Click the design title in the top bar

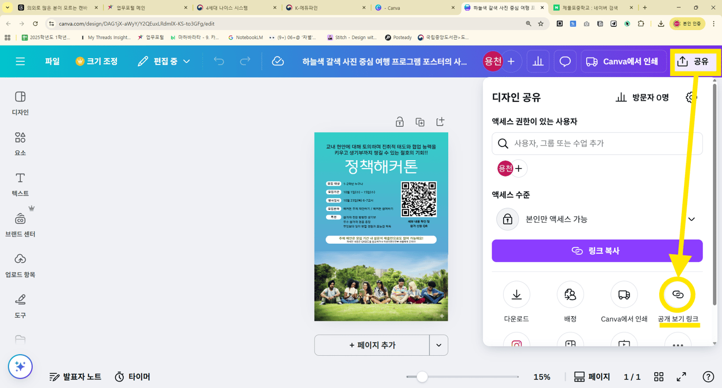[384, 61]
